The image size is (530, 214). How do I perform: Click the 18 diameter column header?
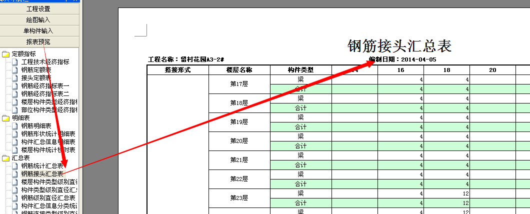(x=446, y=70)
